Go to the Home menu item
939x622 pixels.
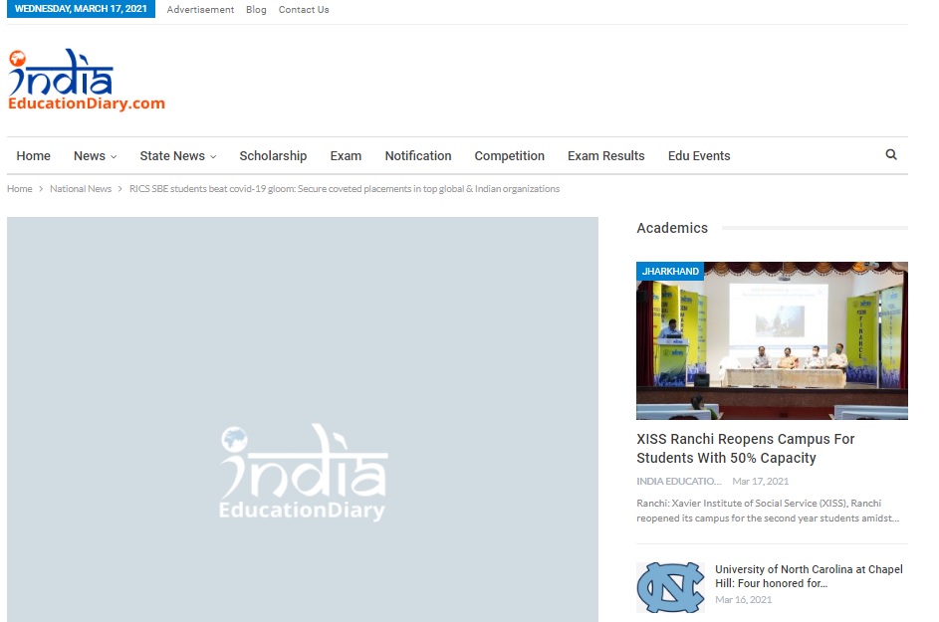coord(33,156)
